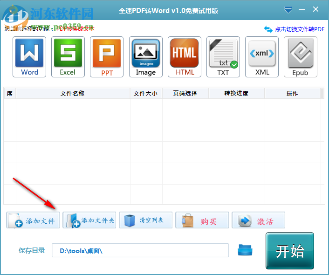Clear the list with 清空列表

point(145,220)
